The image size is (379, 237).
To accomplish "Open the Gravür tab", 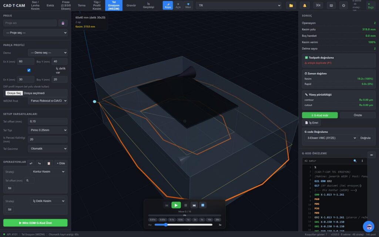I will click(131, 5).
